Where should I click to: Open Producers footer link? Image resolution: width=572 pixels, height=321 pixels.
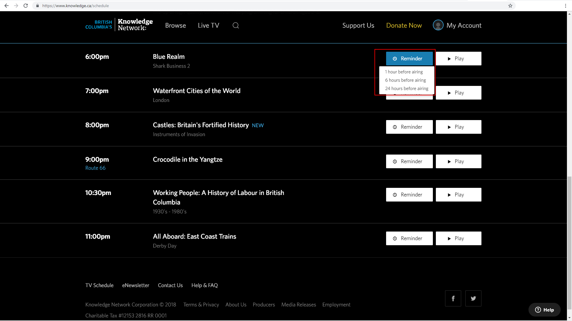(x=264, y=305)
